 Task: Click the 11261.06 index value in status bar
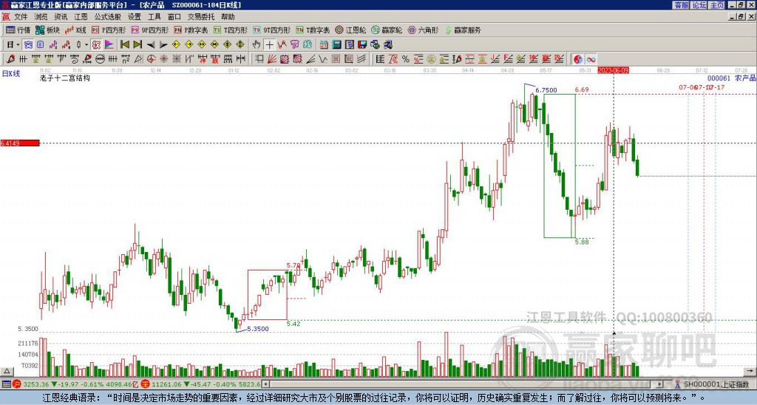[168, 384]
